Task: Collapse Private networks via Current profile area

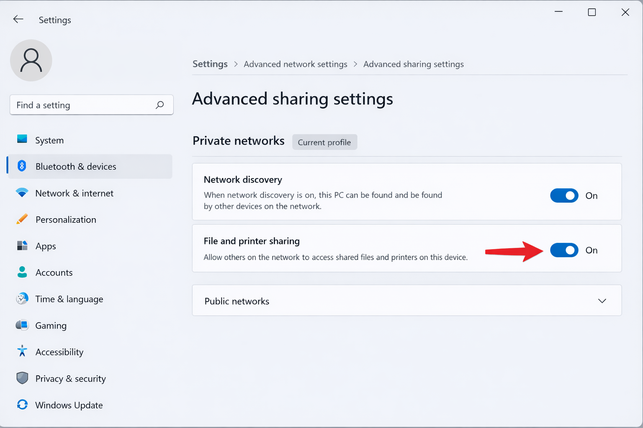Action: [x=324, y=142]
